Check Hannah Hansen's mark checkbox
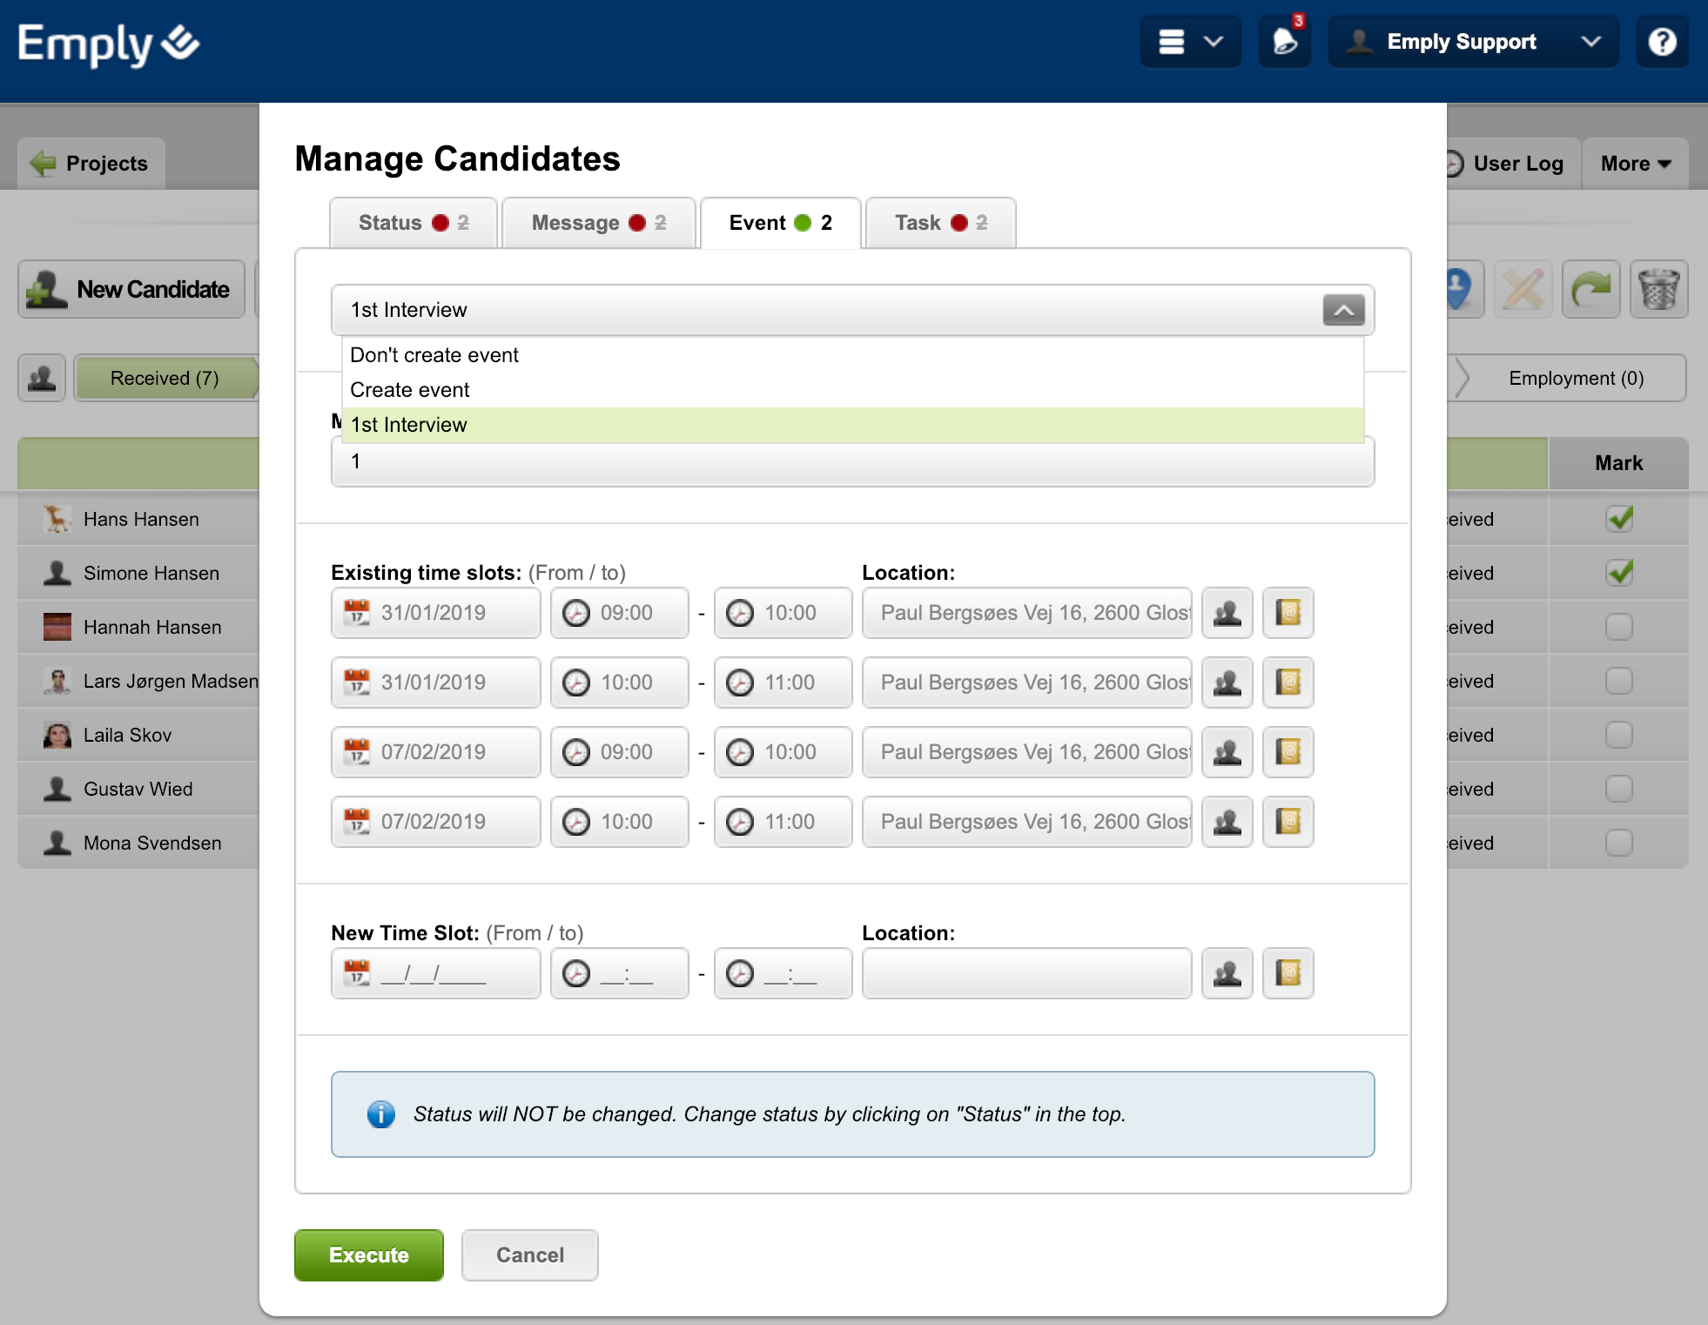The width and height of the screenshot is (1708, 1325). (1619, 627)
